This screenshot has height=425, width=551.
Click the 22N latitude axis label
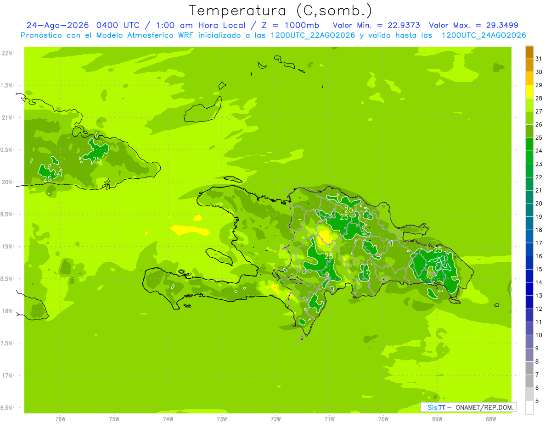click(7, 53)
